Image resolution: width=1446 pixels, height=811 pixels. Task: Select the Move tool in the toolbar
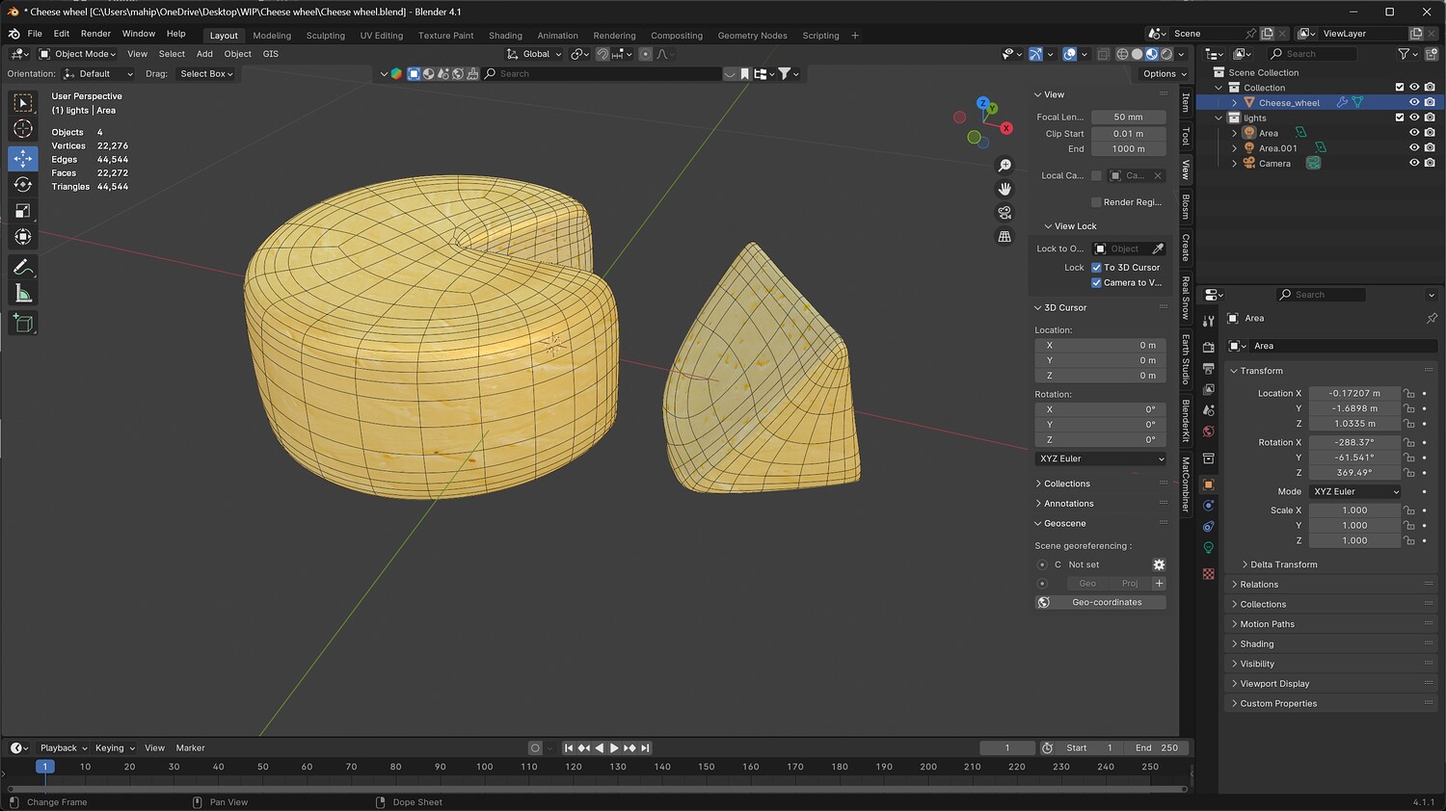click(x=23, y=158)
